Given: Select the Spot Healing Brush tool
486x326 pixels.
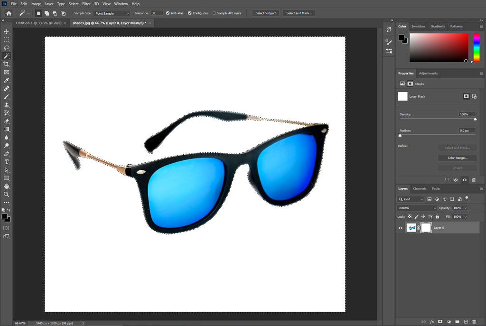Looking at the screenshot, I should (x=6, y=89).
